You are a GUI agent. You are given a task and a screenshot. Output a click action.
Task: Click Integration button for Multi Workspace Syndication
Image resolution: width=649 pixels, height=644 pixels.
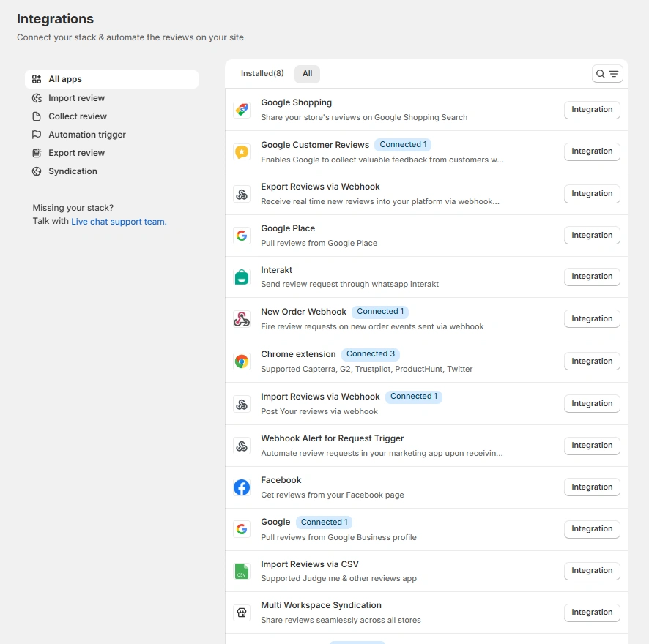pyautogui.click(x=592, y=612)
